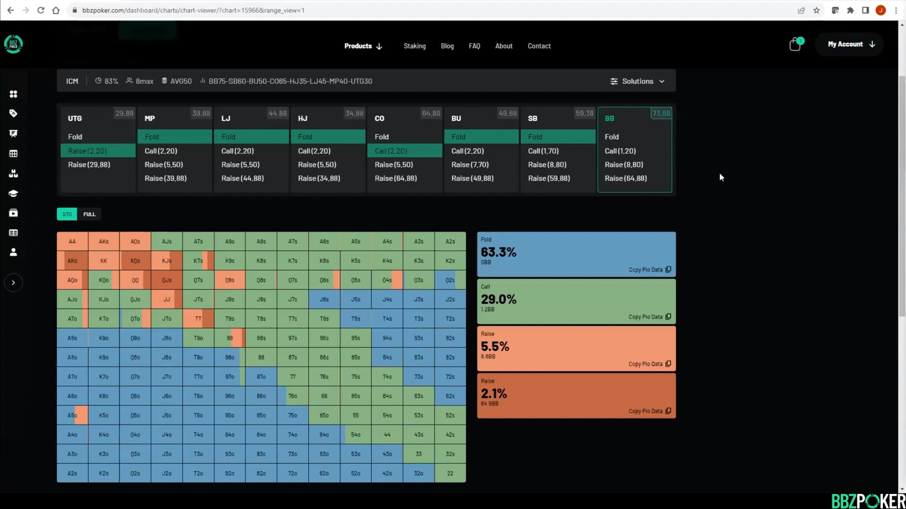Open the Products dropdown menu
Screen dimensions: 906x509
tap(363, 46)
